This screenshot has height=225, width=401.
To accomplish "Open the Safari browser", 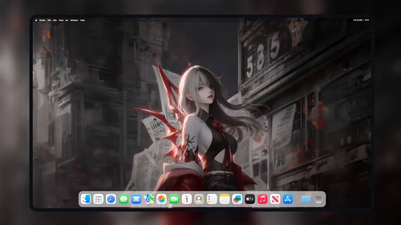I will (x=111, y=199).
